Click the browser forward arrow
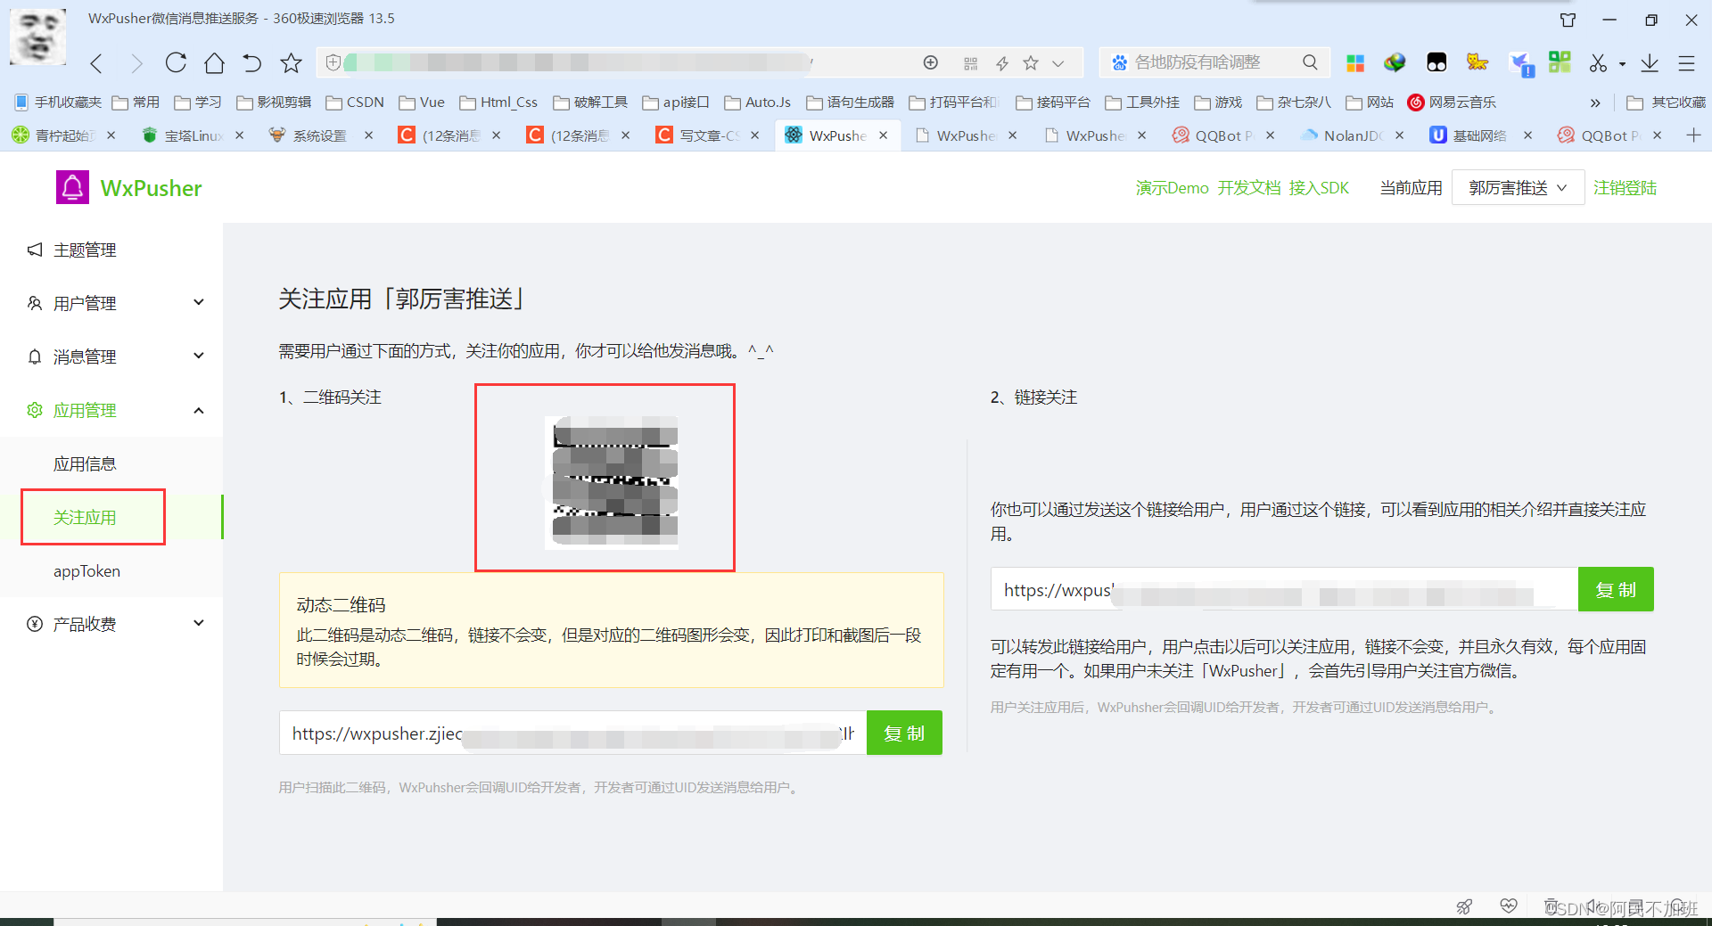This screenshot has width=1712, height=926. click(136, 63)
